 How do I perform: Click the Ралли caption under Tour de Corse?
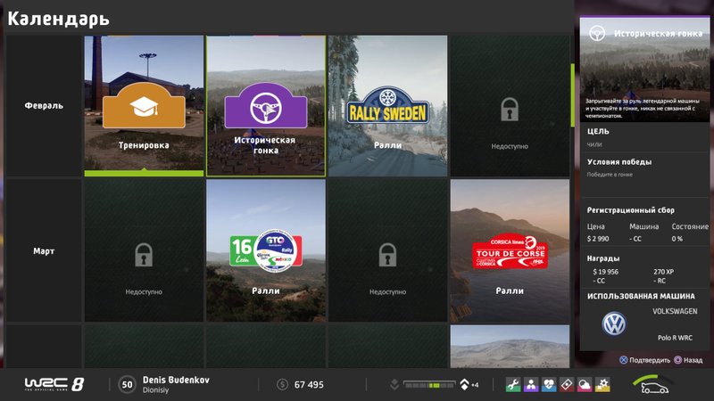point(510,291)
